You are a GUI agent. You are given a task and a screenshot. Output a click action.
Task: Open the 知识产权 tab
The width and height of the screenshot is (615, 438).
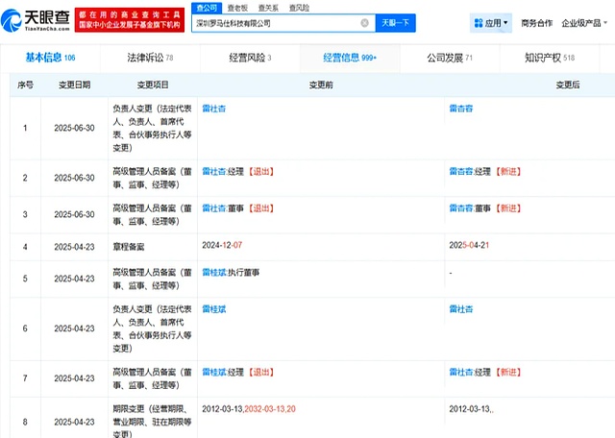click(x=550, y=58)
